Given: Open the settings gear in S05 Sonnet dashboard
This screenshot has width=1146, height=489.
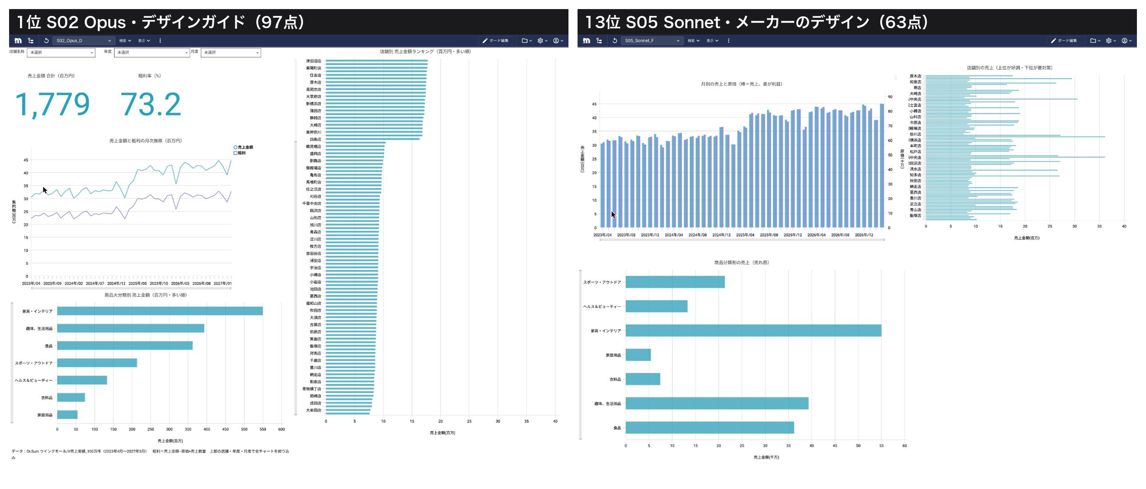Looking at the screenshot, I should pos(1110,41).
